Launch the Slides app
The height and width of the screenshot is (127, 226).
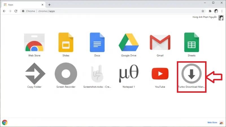pos(66,42)
